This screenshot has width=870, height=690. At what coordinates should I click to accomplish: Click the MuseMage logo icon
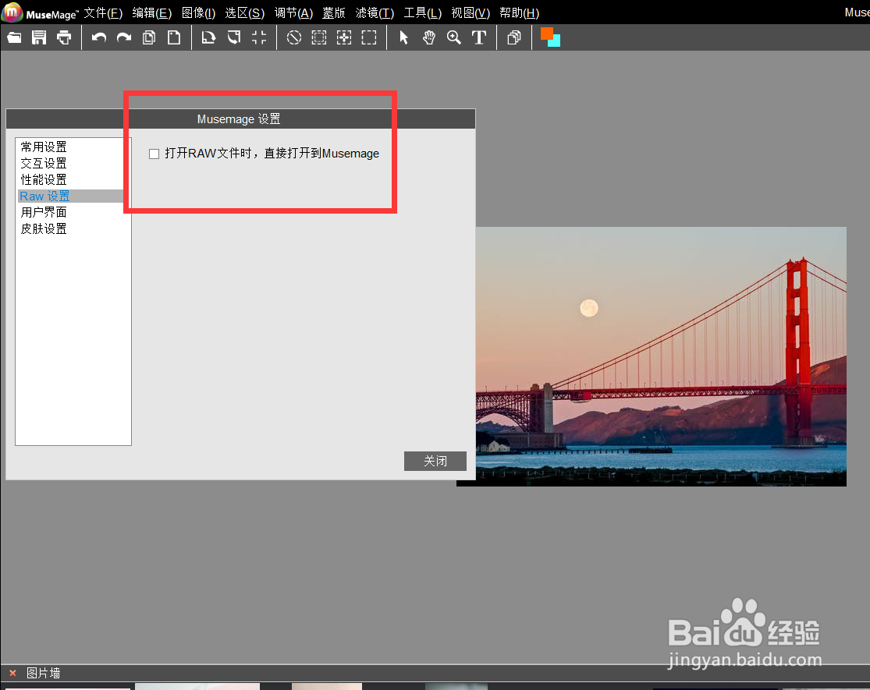tap(12, 12)
